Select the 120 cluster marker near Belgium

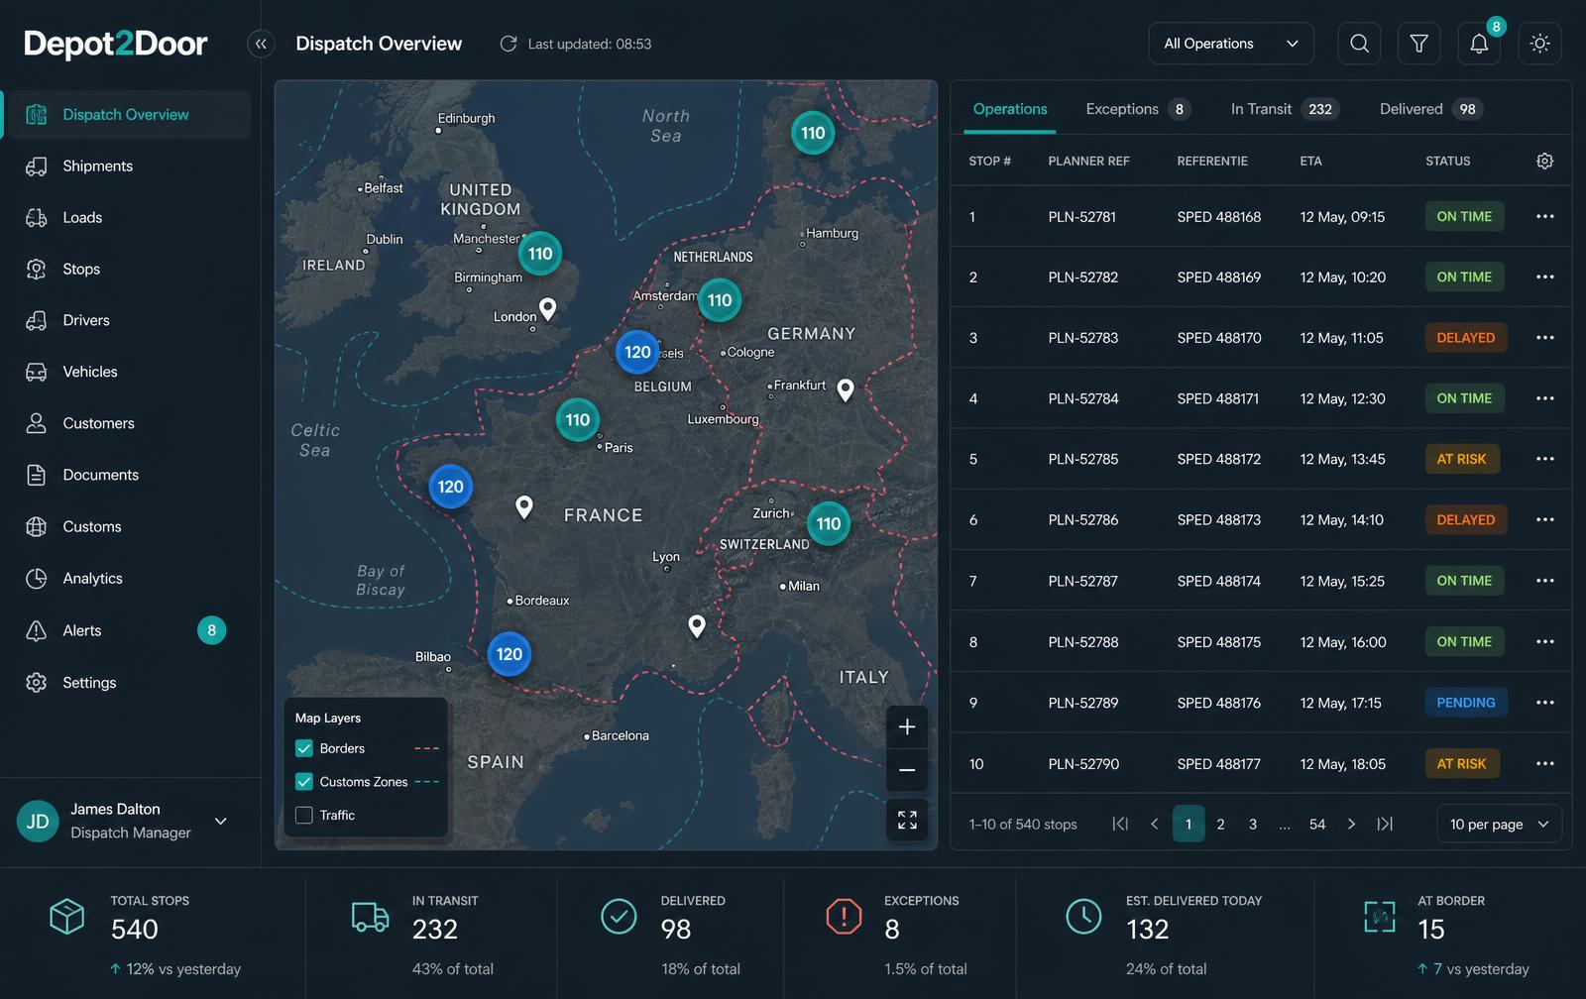pos(637,352)
